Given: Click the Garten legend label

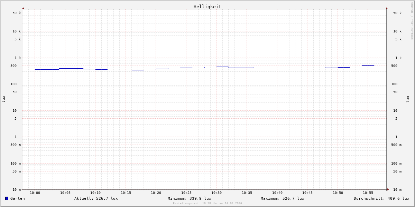Looking at the screenshot, I should click(x=17, y=198).
